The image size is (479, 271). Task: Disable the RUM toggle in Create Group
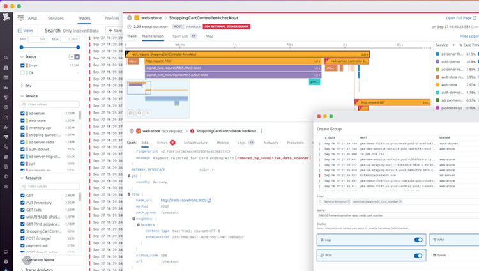(x=418, y=256)
